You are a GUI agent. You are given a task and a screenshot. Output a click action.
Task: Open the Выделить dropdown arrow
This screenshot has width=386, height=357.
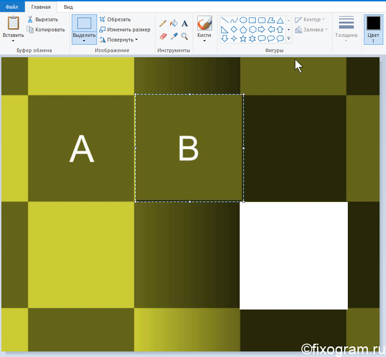(x=84, y=41)
